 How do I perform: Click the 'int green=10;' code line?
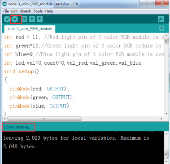[83, 46]
